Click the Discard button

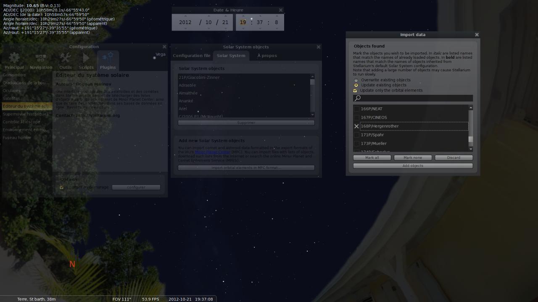tap(454, 158)
